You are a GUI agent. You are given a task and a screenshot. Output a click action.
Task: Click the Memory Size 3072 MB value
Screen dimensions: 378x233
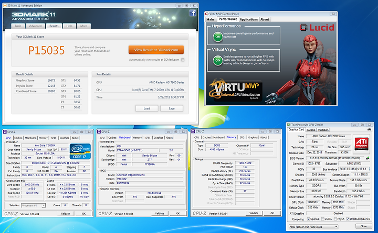tap(317, 191)
